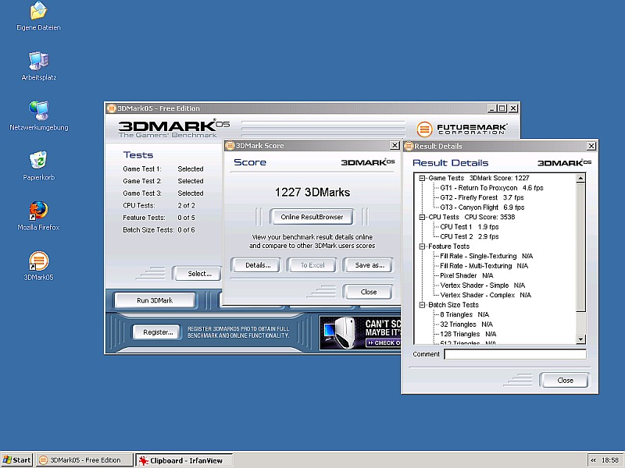Collapse the Feature Tests tree node
The width and height of the screenshot is (625, 468).
click(x=422, y=246)
